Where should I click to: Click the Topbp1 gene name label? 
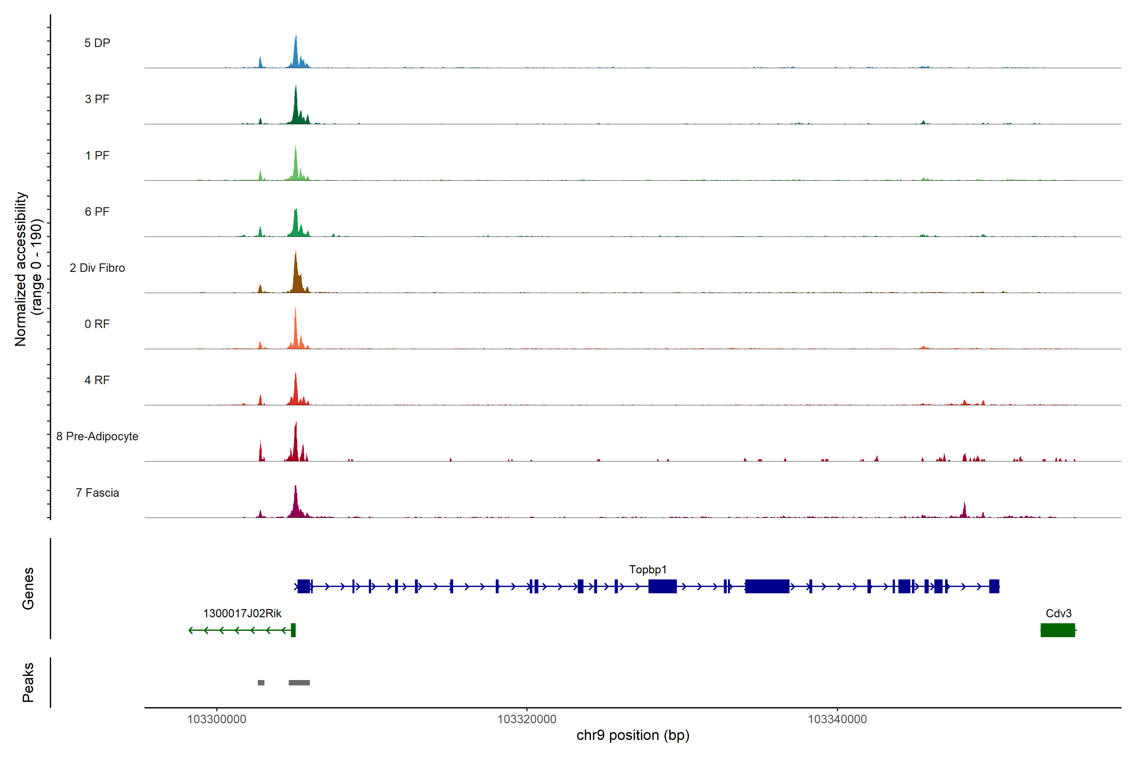click(x=648, y=570)
